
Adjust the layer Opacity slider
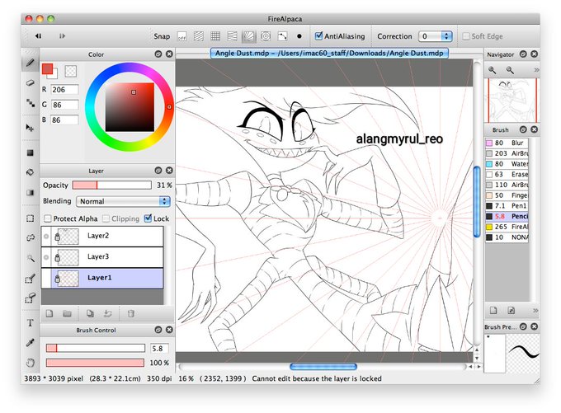tap(111, 185)
